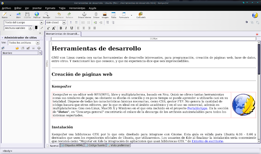Open the Ayuda menu
Image resolution: width=261 pixels, height=154 pixels.
pos(92,8)
